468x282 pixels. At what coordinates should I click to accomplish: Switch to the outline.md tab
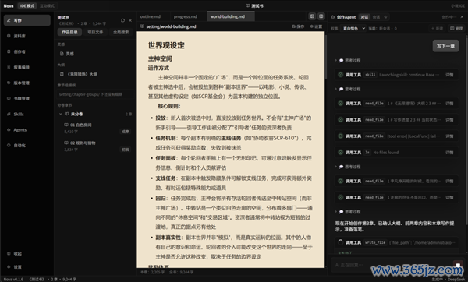(x=150, y=16)
